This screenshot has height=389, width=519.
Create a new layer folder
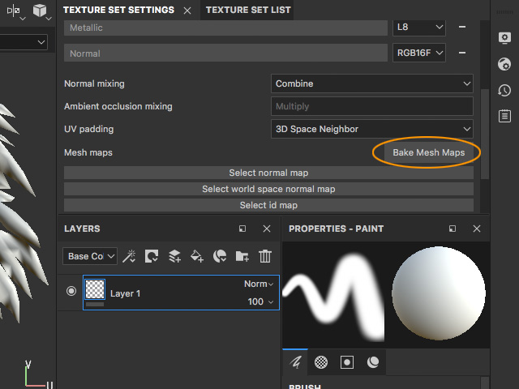242,256
